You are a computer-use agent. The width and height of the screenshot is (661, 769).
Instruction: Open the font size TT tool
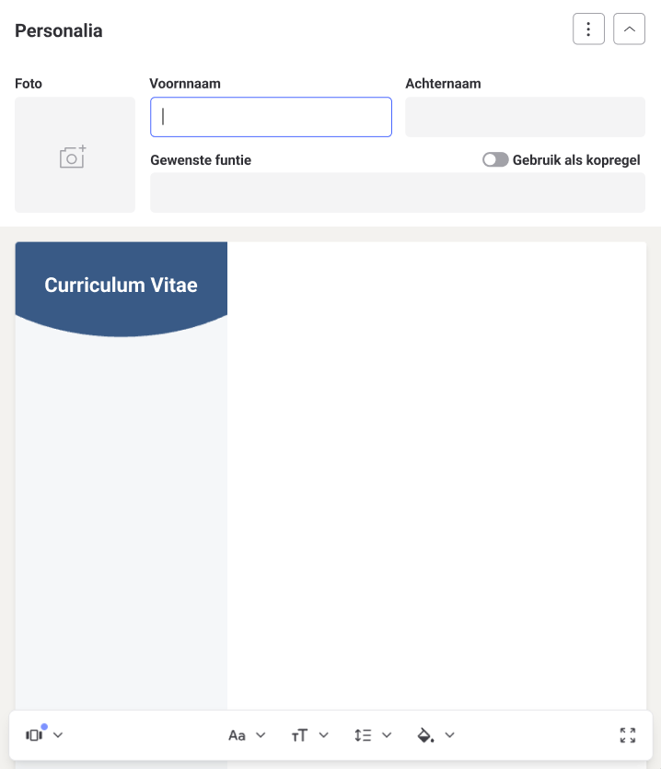(x=300, y=735)
